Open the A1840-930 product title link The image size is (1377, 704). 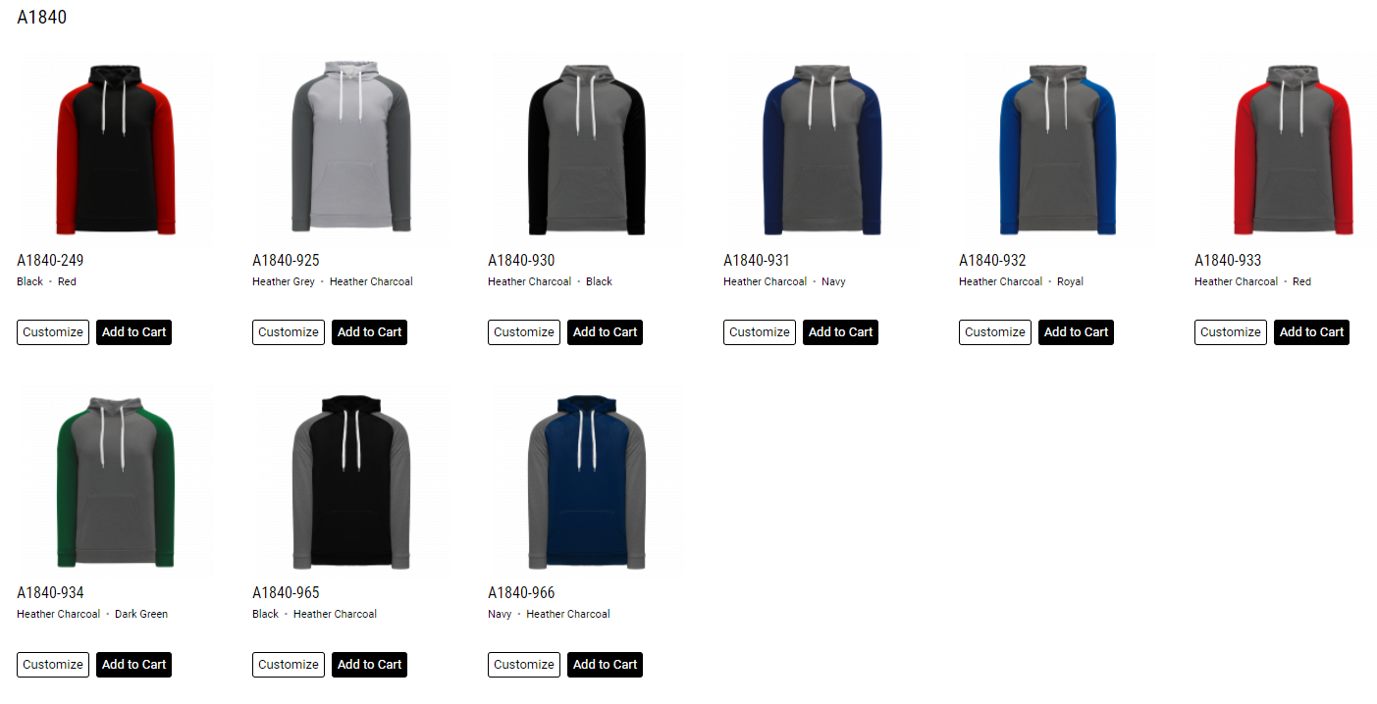pyautogui.click(x=521, y=261)
